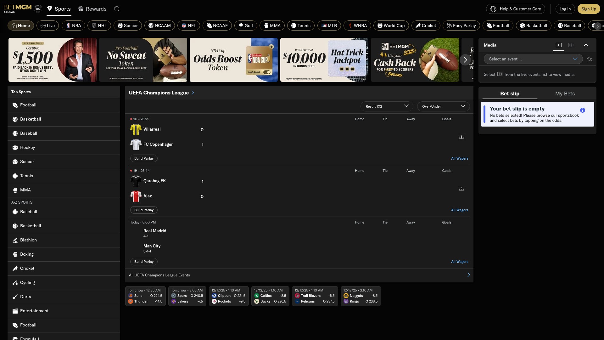
Task: Select the Cricket category pill
Action: 426,25
